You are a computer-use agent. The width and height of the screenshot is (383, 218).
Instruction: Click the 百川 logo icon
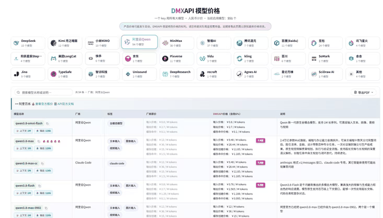click(276, 59)
